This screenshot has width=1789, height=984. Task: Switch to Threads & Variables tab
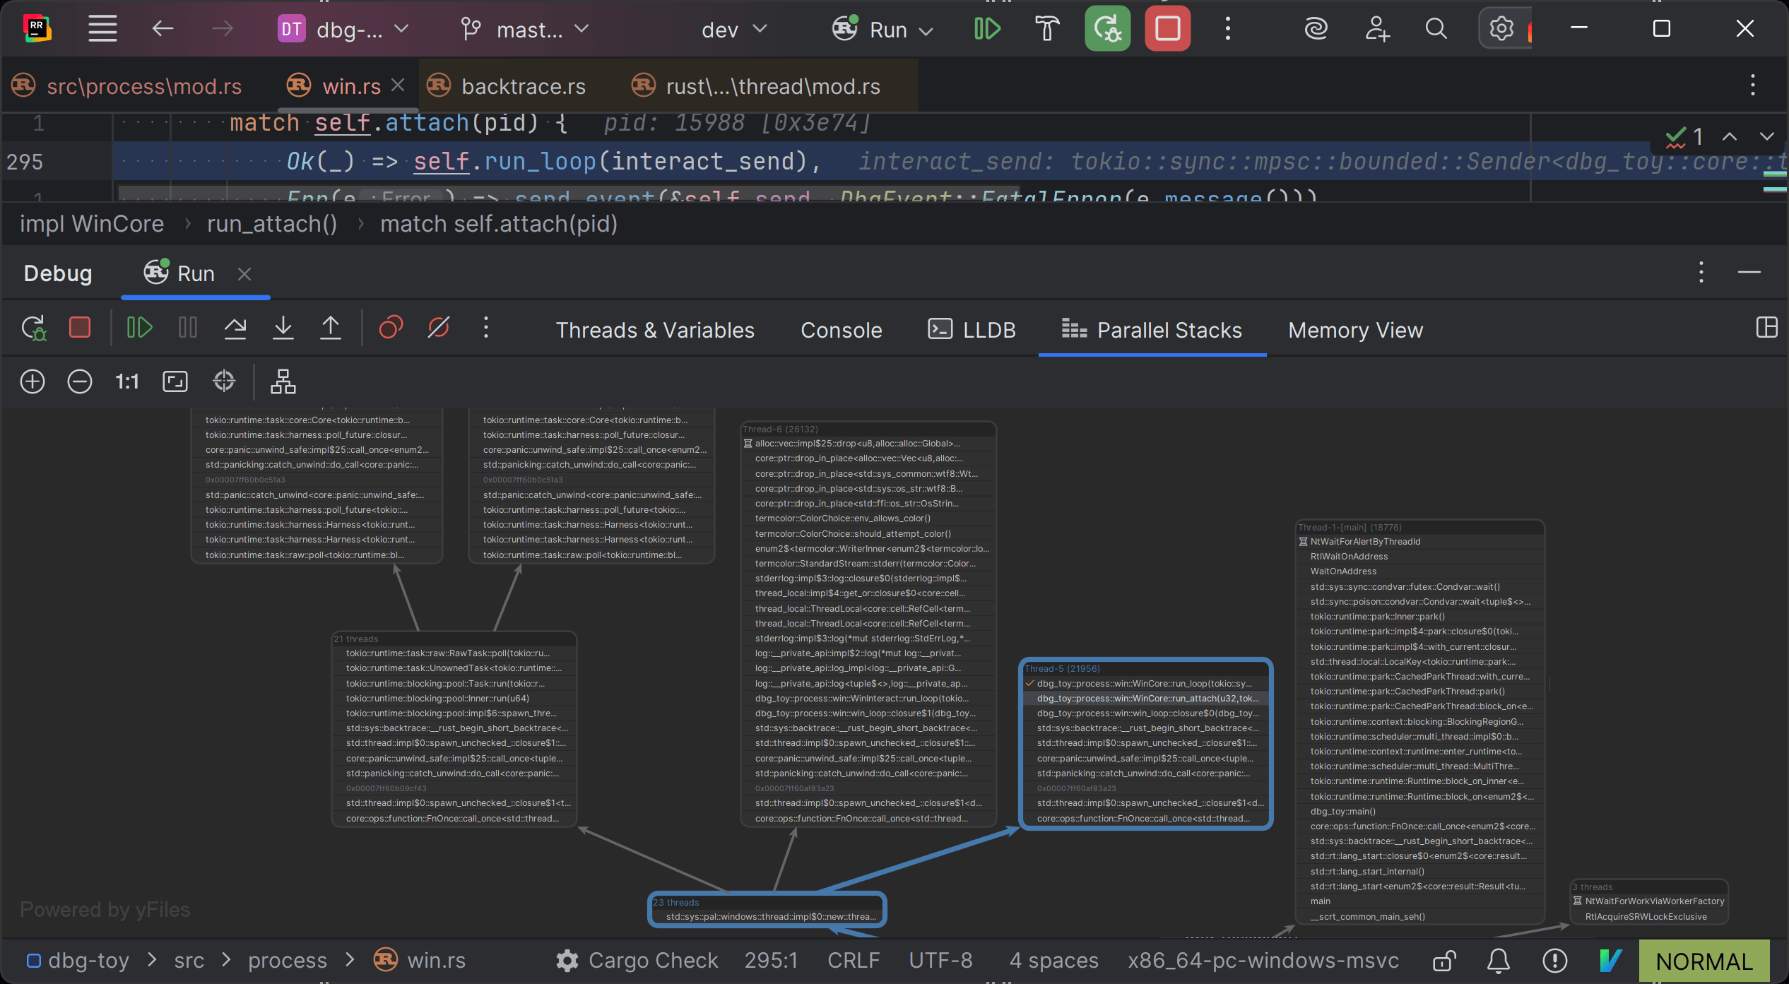pyautogui.click(x=655, y=330)
